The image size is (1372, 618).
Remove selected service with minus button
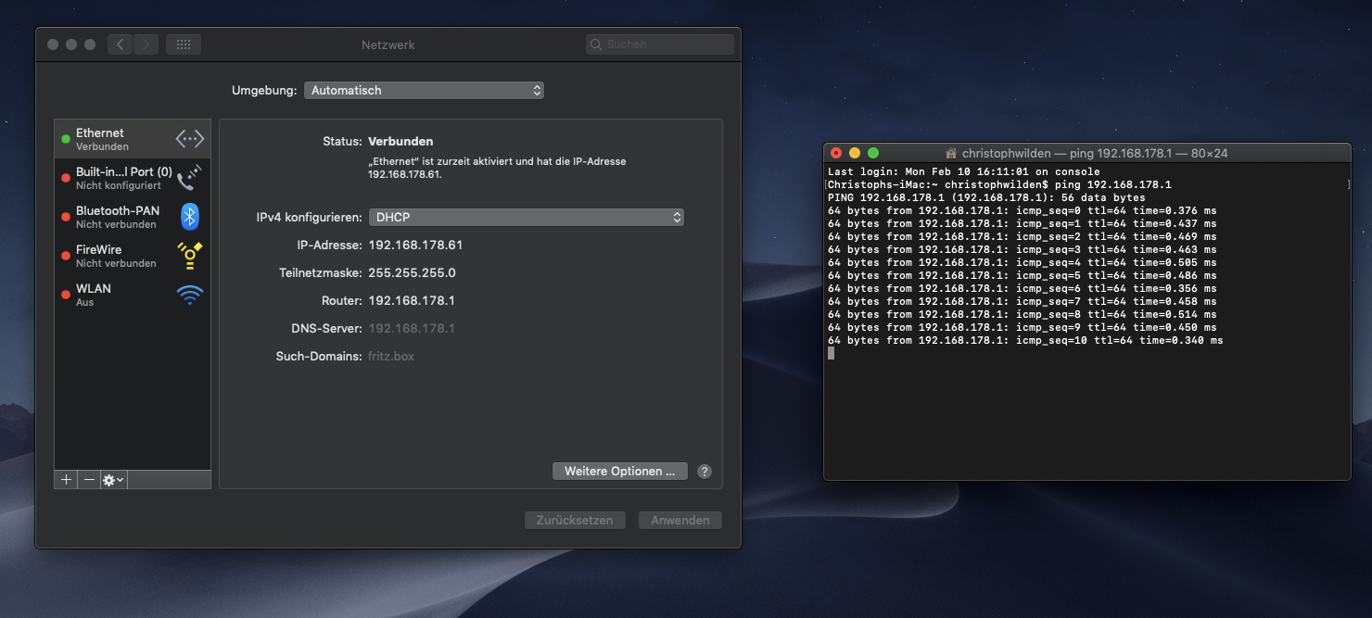[x=89, y=480]
